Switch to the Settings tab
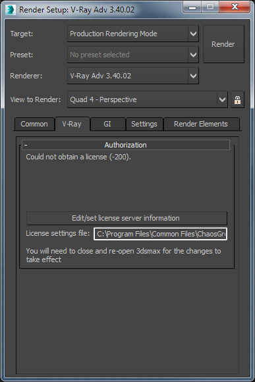 144,124
